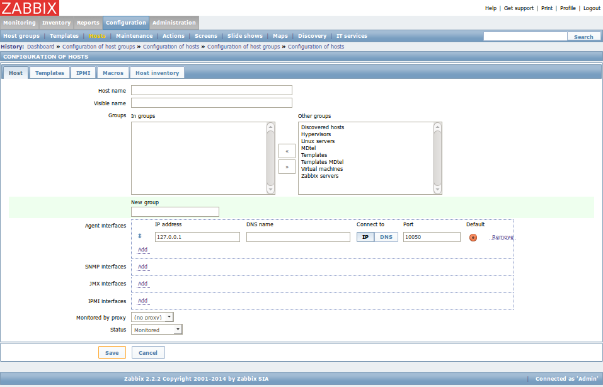Open Screens configuration
This screenshot has width=603, height=387.
(x=206, y=36)
